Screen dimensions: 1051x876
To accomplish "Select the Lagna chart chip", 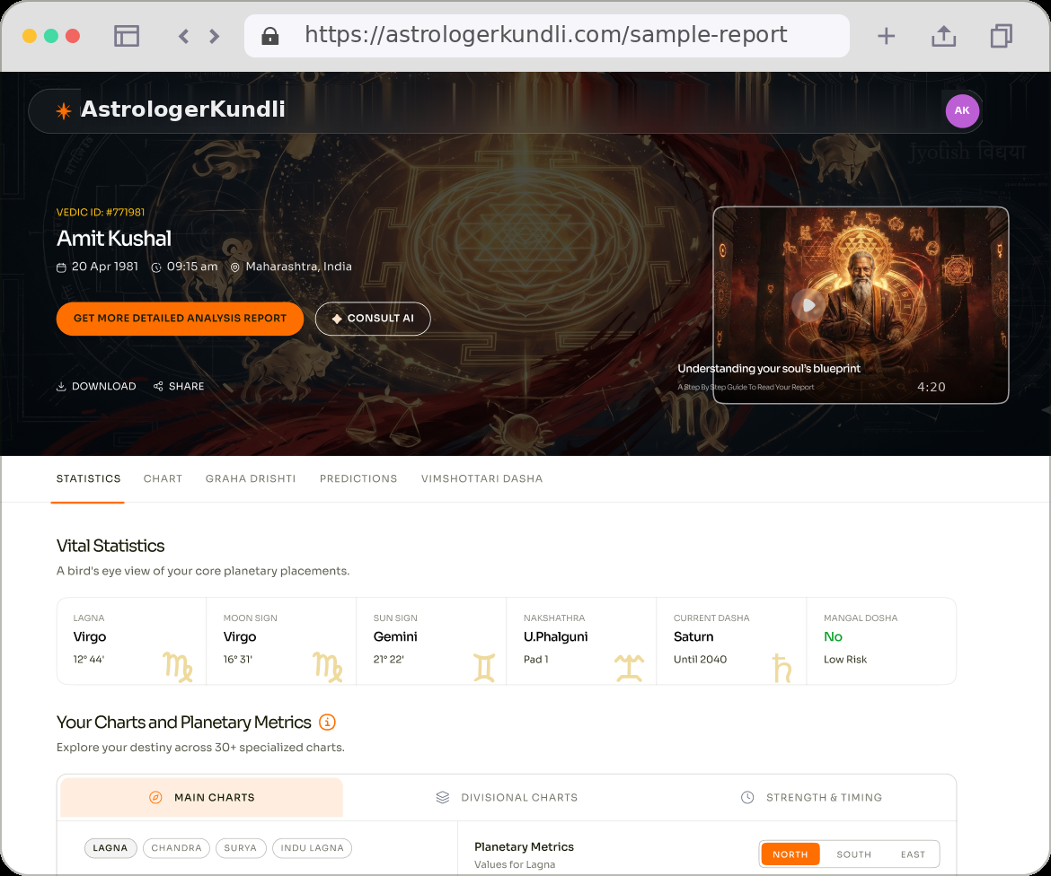I will 110,848.
